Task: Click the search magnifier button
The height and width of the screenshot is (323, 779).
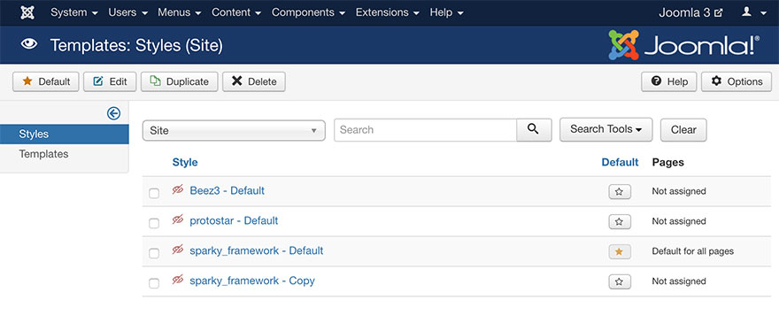Action: [x=534, y=130]
